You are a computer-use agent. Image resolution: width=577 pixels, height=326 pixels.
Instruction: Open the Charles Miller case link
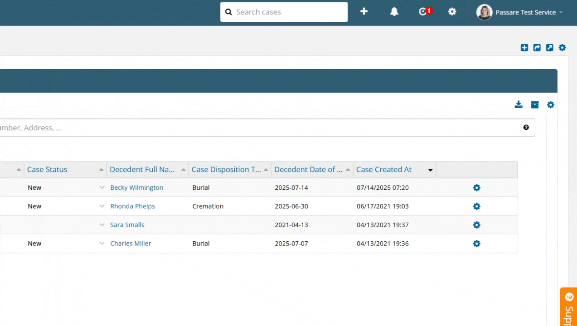131,243
